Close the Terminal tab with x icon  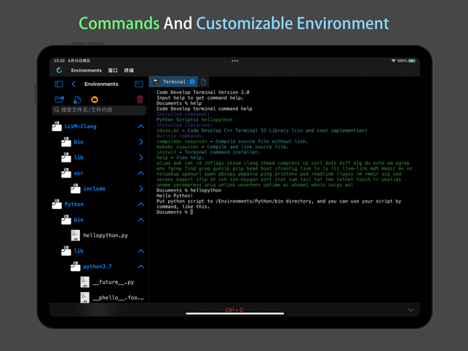click(x=192, y=82)
